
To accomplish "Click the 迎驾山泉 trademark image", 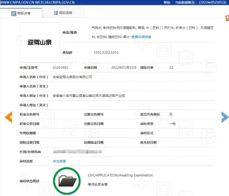I will click(x=40, y=43).
